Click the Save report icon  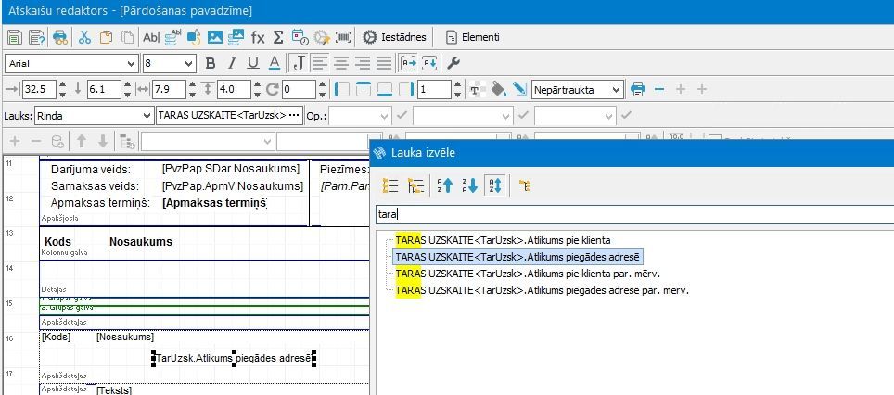[14, 38]
